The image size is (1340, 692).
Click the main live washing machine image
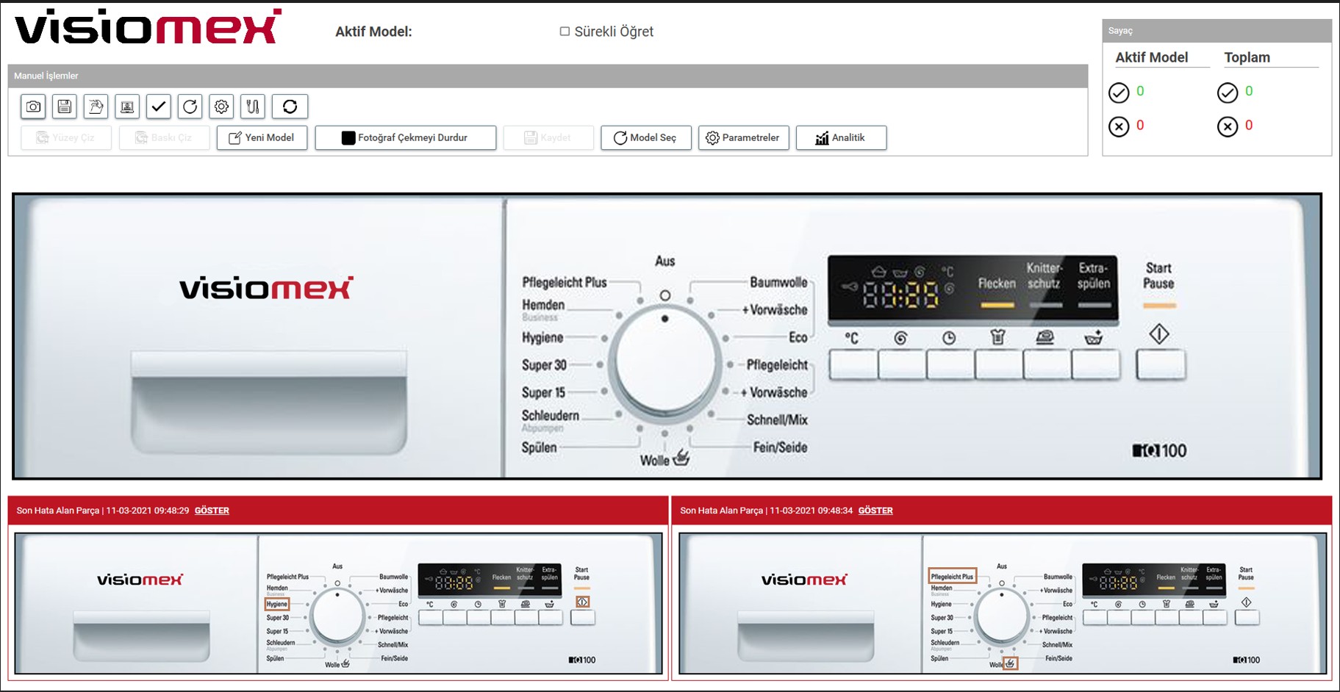[x=667, y=336]
